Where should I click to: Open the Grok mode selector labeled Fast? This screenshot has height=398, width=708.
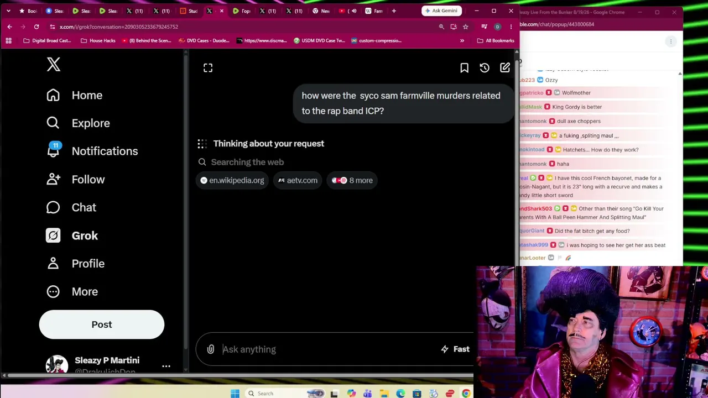click(x=455, y=349)
